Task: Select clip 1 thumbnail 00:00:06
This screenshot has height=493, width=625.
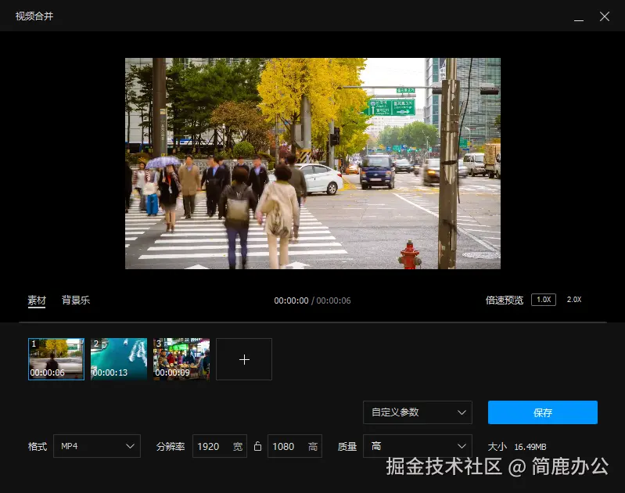Action: (x=56, y=359)
